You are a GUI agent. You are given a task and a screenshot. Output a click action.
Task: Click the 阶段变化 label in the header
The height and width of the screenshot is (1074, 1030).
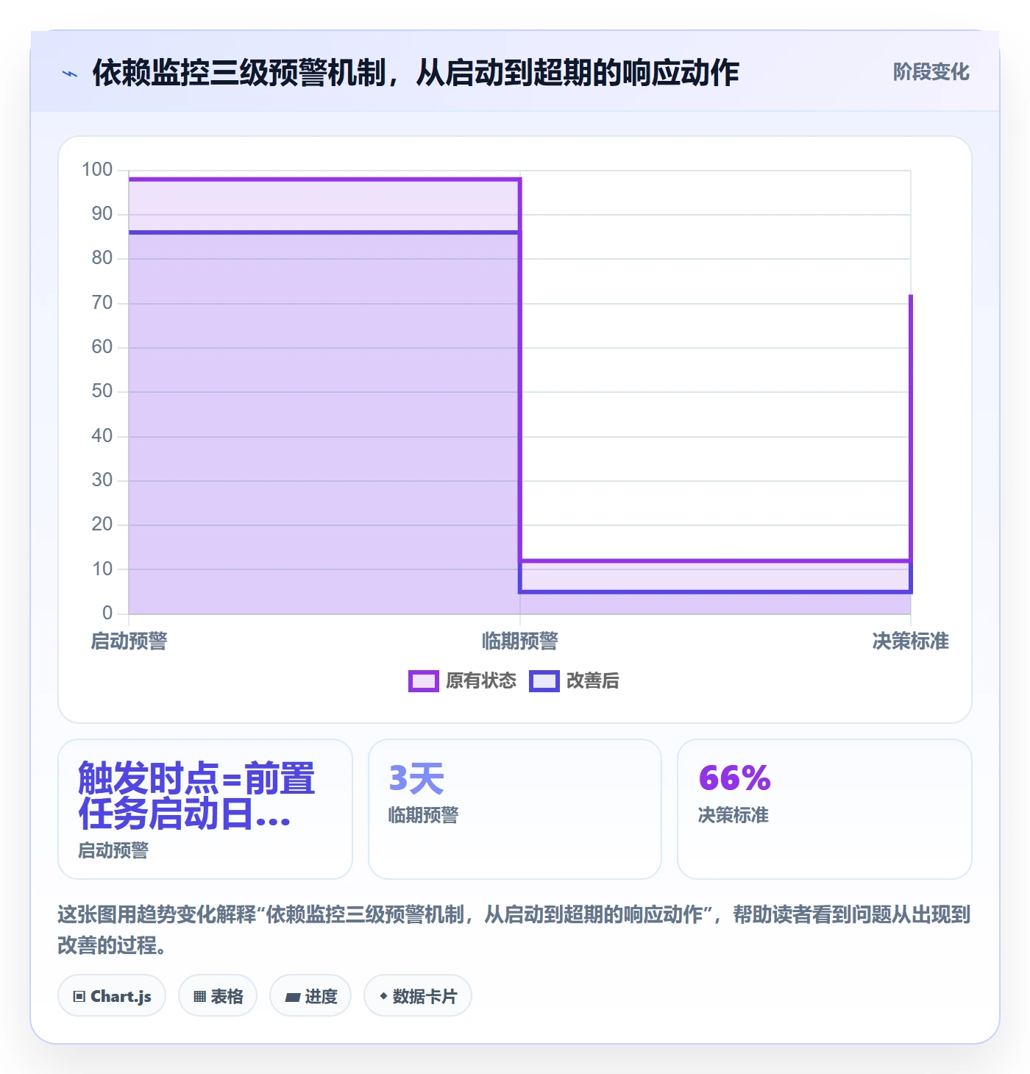click(x=931, y=72)
